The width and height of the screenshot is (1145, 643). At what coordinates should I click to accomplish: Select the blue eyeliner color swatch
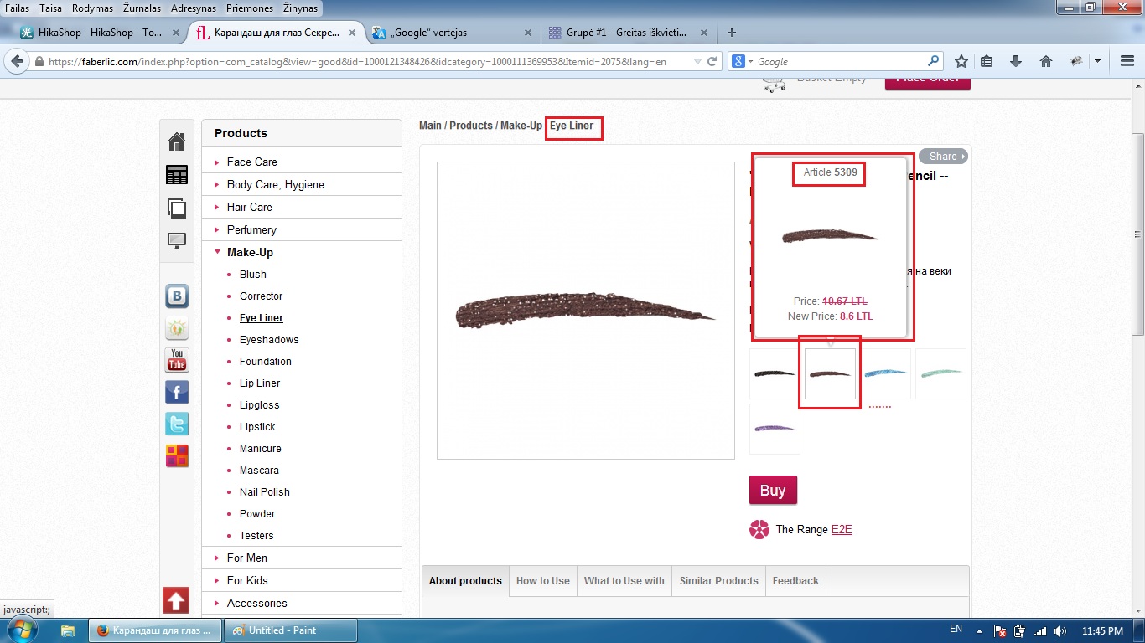(886, 373)
